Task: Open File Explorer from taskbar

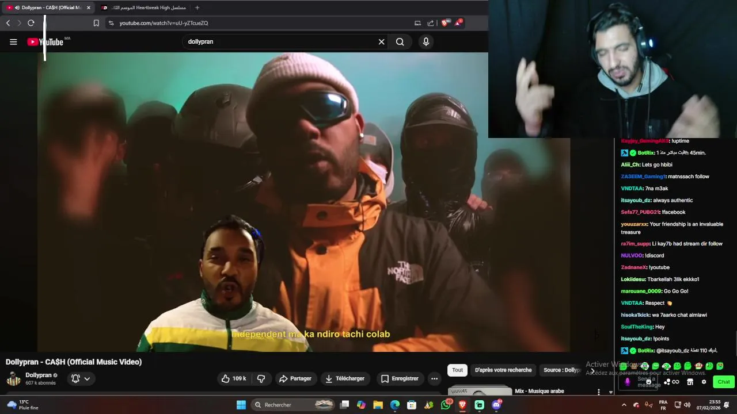Action: tap(378, 405)
